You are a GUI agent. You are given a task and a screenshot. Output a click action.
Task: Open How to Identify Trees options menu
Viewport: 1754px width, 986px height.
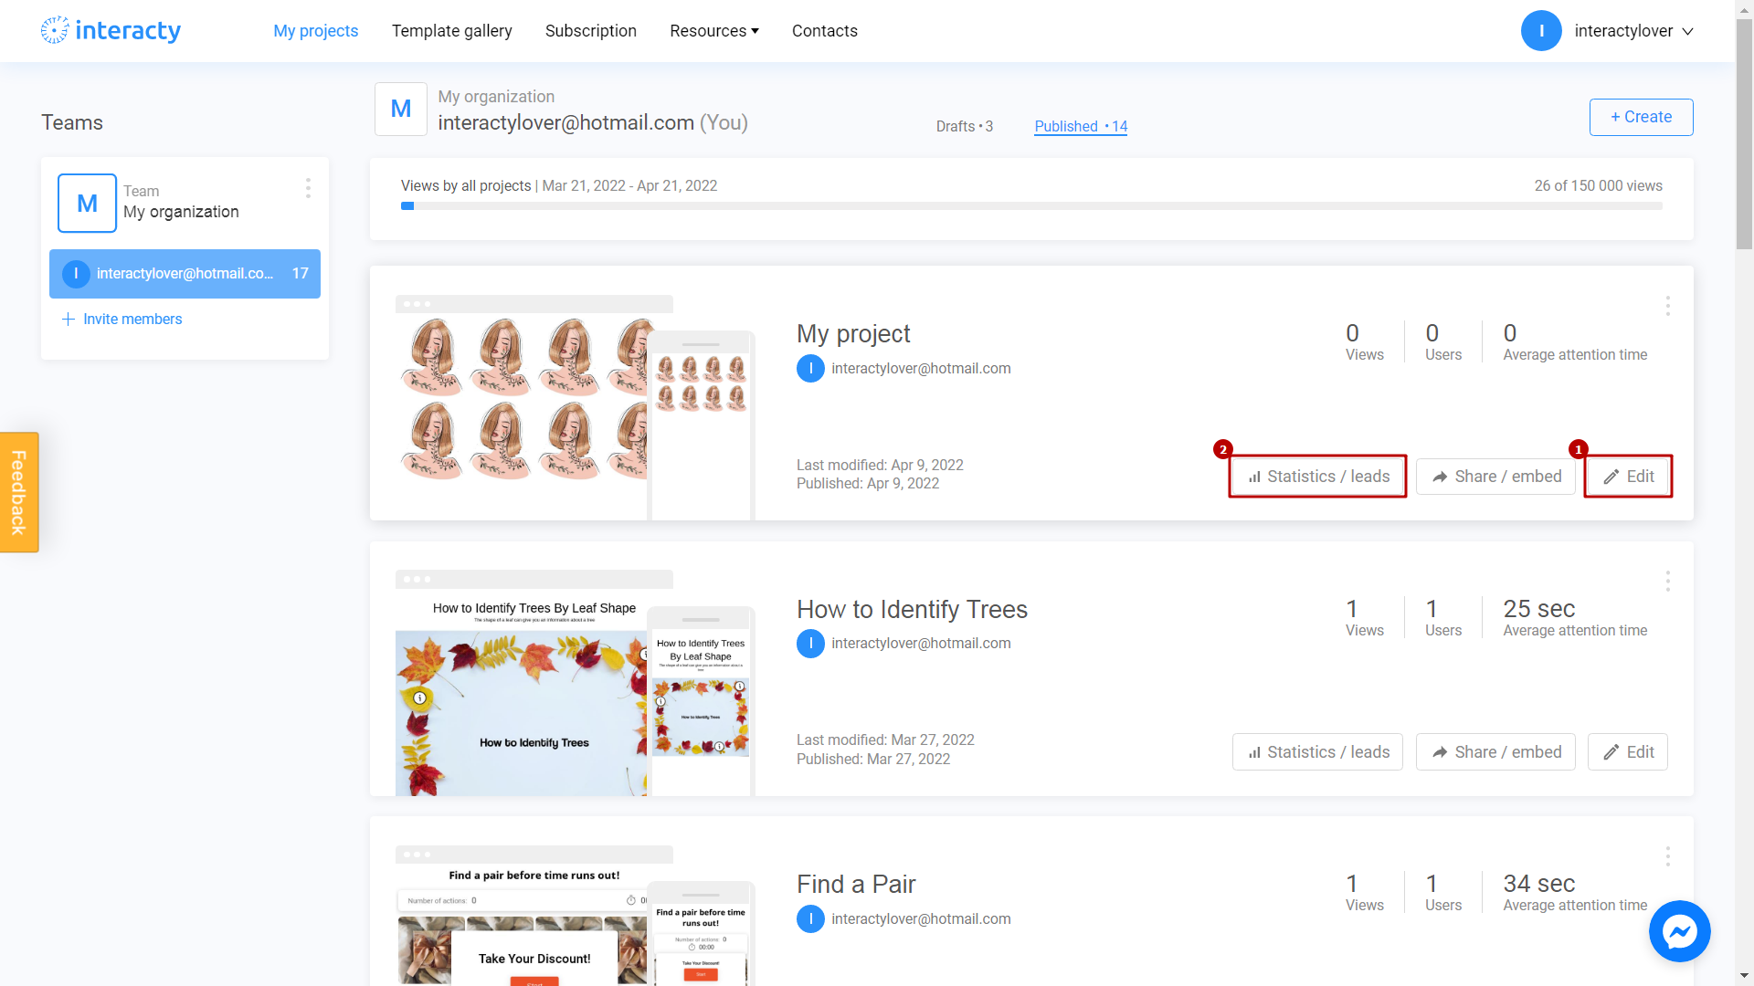coord(1667,582)
